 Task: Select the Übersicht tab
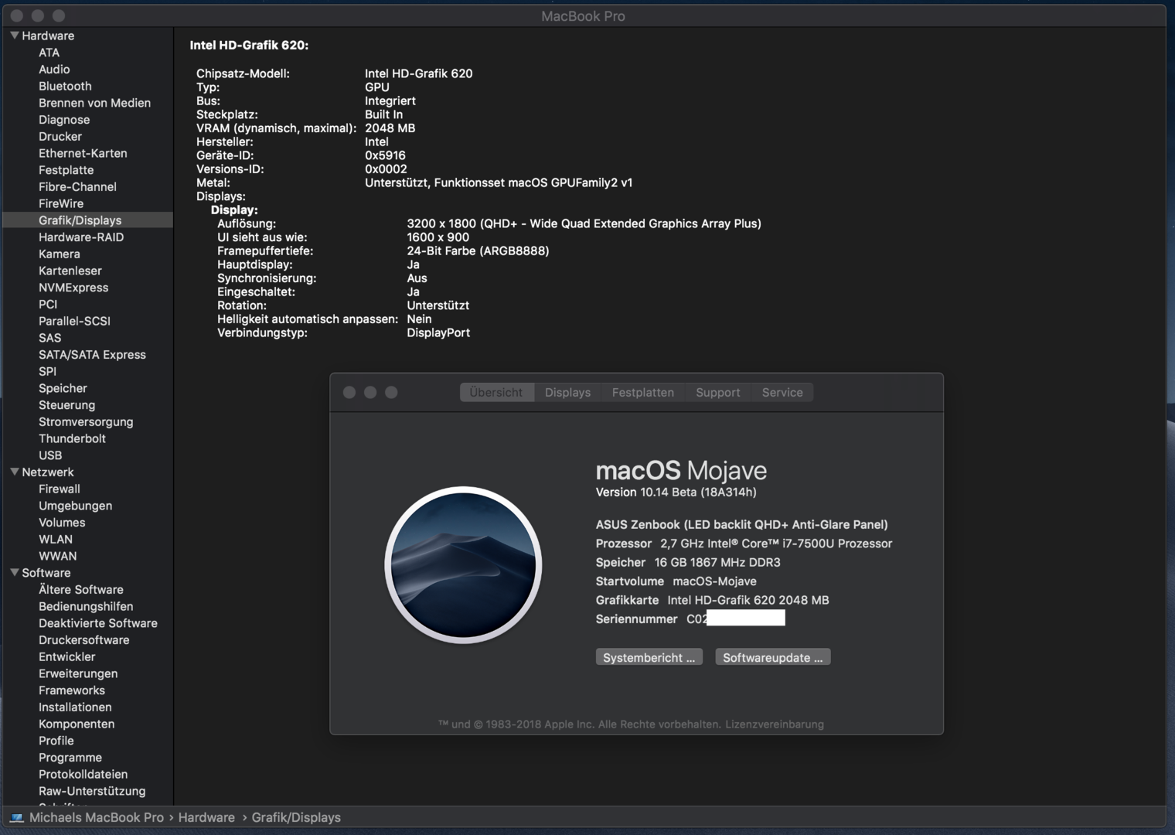coord(496,393)
